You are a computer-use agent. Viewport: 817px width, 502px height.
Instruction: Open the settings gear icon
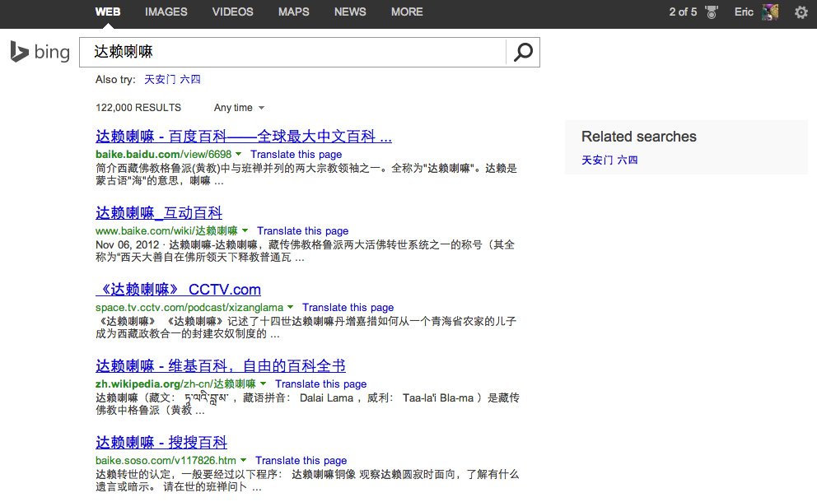[x=801, y=12]
